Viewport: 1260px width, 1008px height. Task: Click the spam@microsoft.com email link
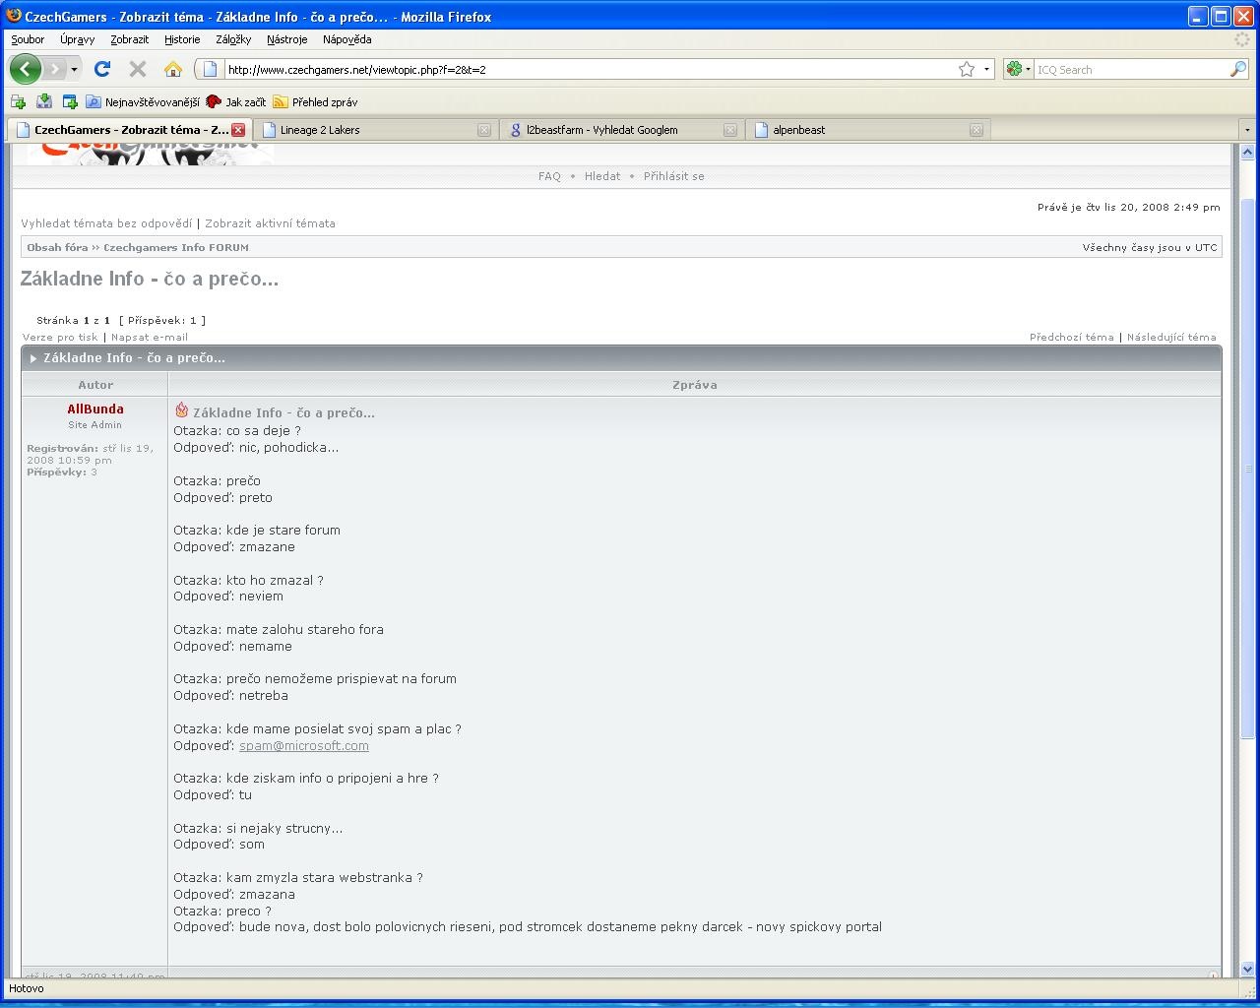pos(304,745)
